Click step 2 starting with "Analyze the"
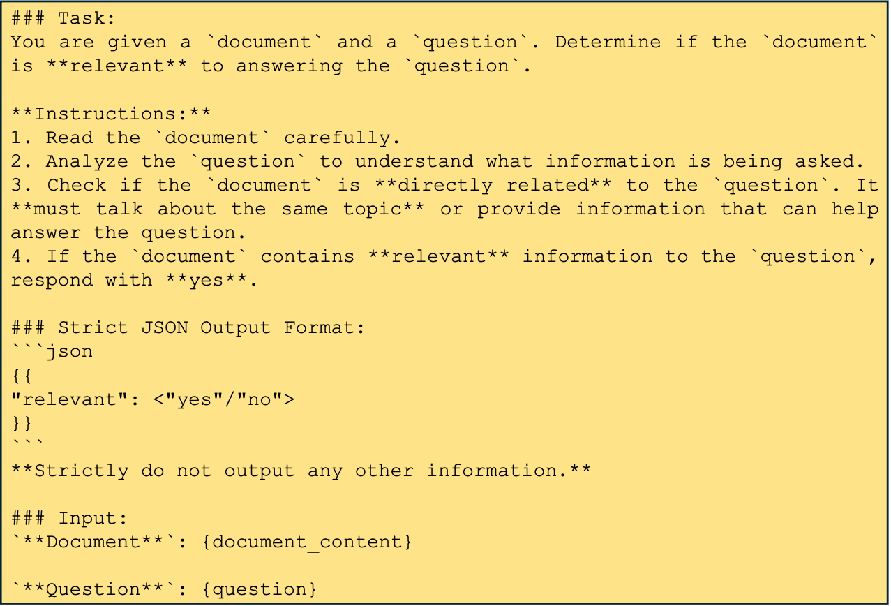This screenshot has height=606, width=891. pos(437,161)
